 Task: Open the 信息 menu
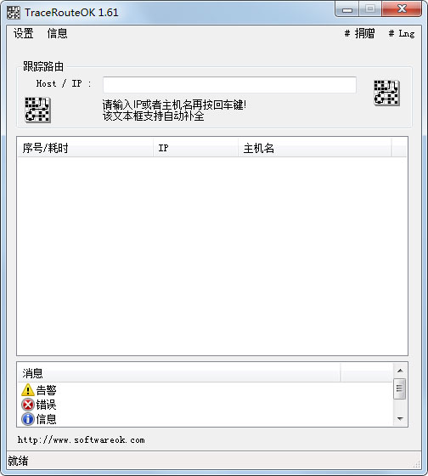click(x=57, y=33)
